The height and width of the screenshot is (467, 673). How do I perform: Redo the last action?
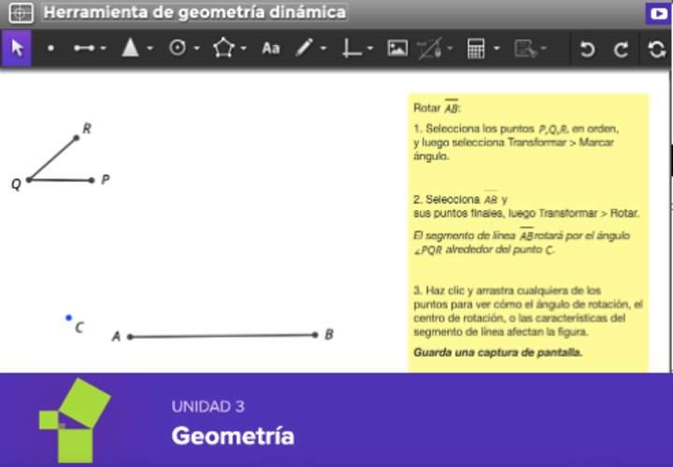[x=621, y=50]
